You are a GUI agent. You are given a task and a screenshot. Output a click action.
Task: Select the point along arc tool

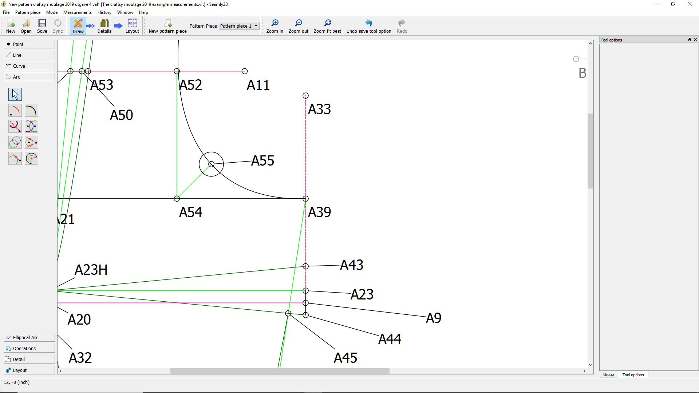tap(31, 110)
